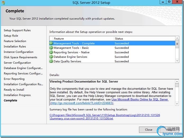
Task: Select the Management Tools - Basic row
Action: coord(112,48)
